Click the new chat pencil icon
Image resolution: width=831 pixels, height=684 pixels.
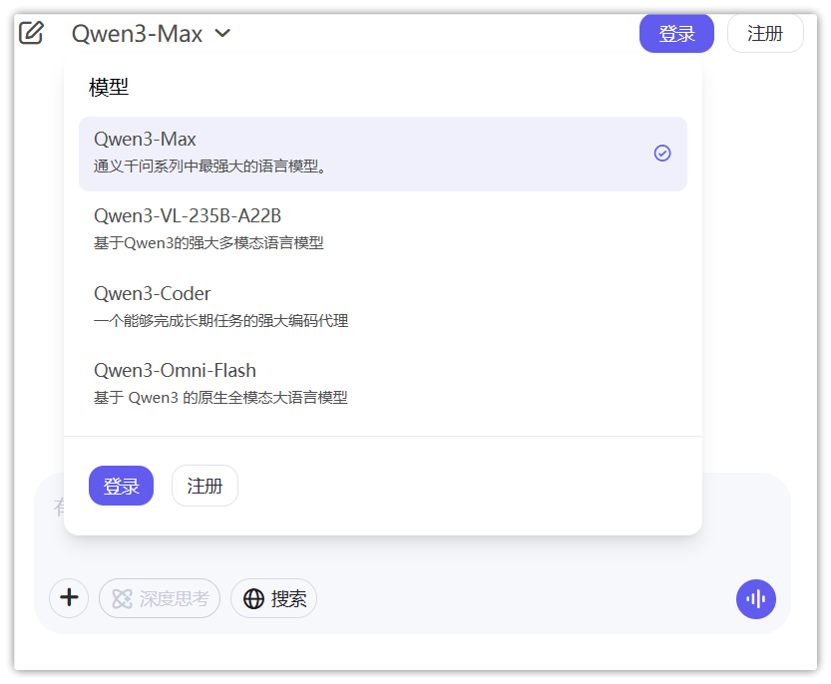[31, 33]
